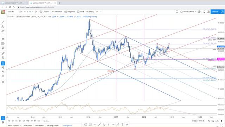Open the prediction and measurement tools

tap(3, 43)
